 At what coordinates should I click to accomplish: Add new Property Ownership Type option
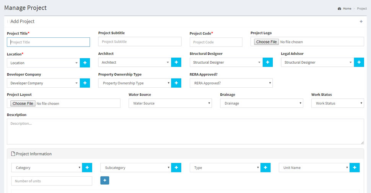click(x=176, y=83)
